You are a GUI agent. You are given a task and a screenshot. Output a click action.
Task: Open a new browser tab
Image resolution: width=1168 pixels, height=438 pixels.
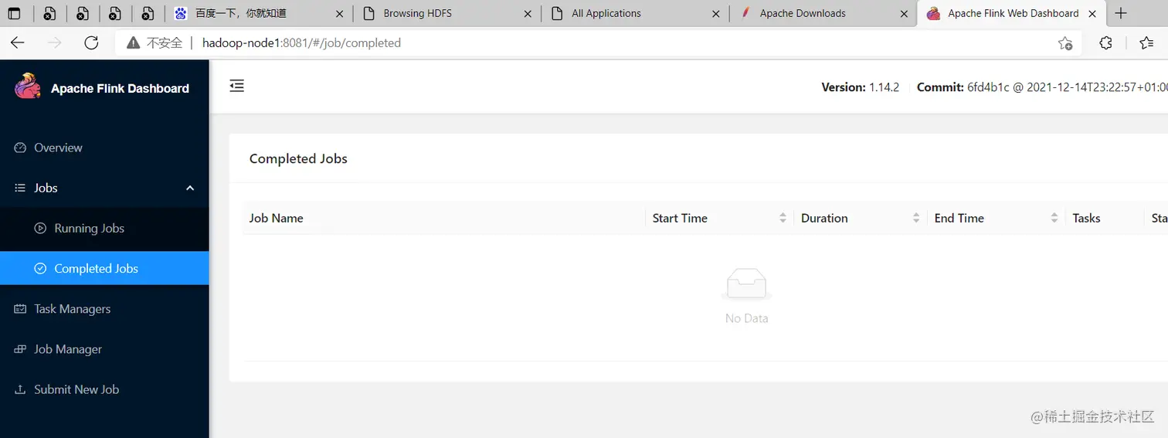(x=1121, y=13)
